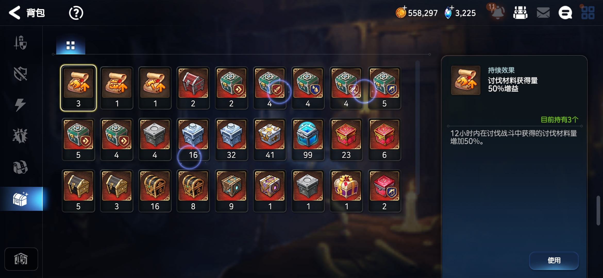
Task: Go back using the arrow beside 背包
Action: click(14, 13)
